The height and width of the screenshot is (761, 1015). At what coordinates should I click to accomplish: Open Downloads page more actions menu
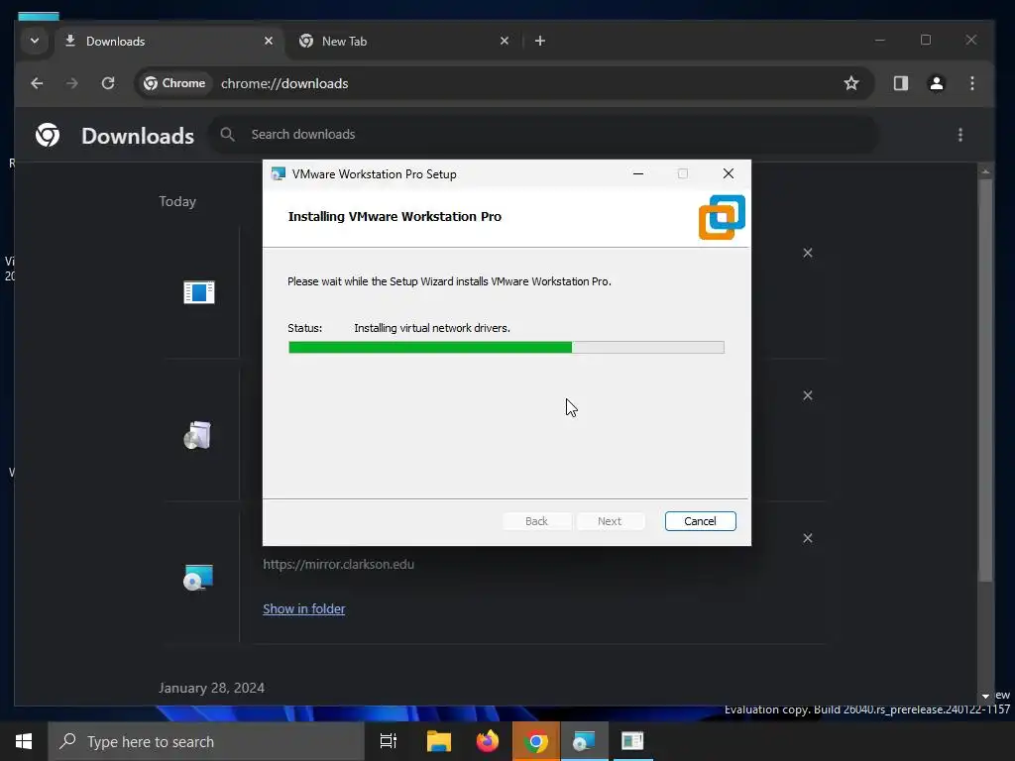click(959, 135)
